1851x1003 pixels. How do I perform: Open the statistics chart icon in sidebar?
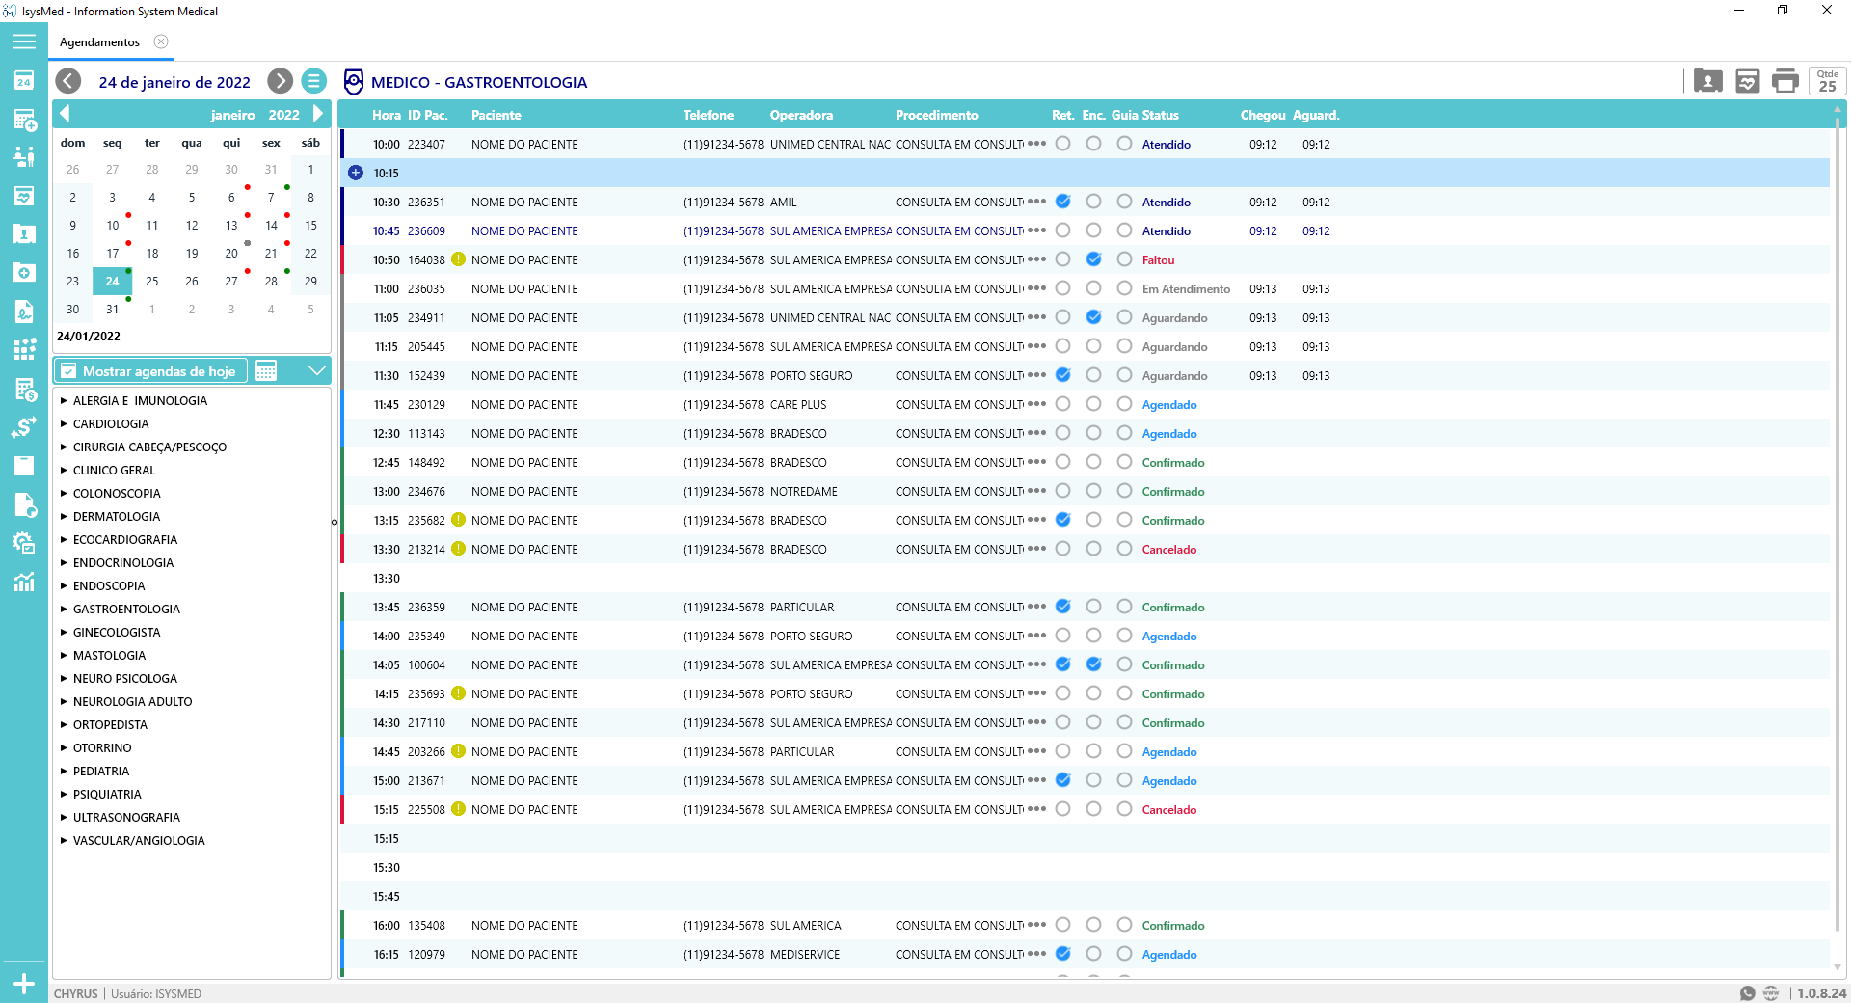click(24, 582)
